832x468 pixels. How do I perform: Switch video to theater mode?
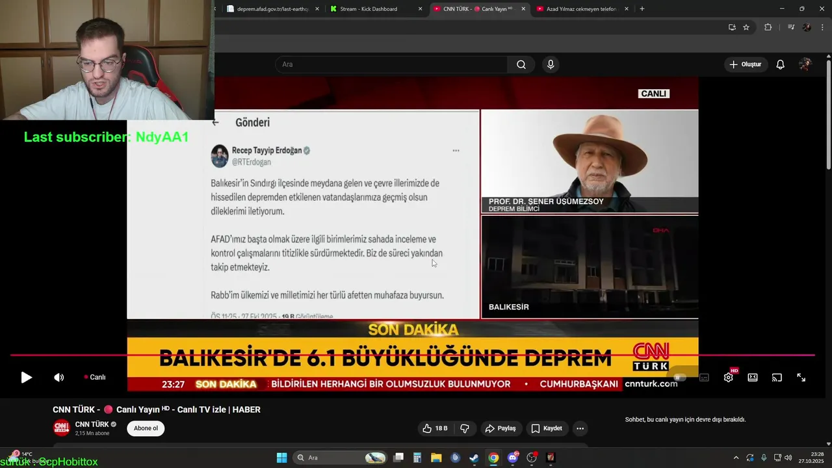click(x=753, y=378)
